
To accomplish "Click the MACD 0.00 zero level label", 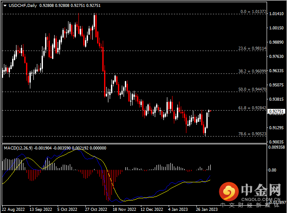I will [x=273, y=170].
